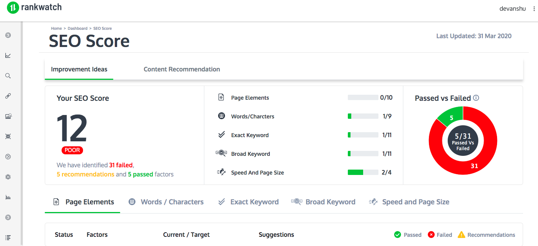Image resolution: width=538 pixels, height=246 pixels.
Task: Select the Speed and Page Size tab
Action: [409, 202]
